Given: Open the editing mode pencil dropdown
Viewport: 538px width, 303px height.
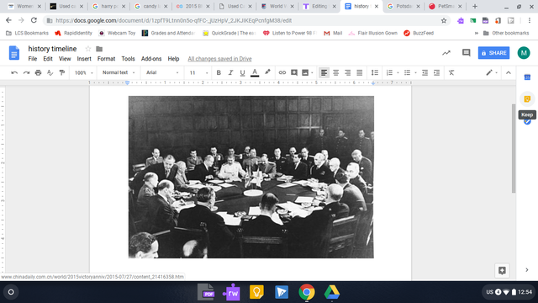Looking at the screenshot, I should point(492,72).
